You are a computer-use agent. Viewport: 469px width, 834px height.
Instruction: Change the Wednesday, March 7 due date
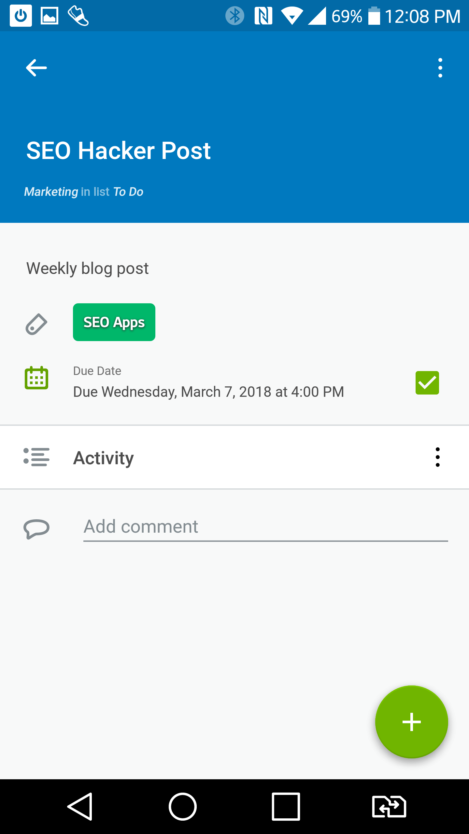point(208,392)
